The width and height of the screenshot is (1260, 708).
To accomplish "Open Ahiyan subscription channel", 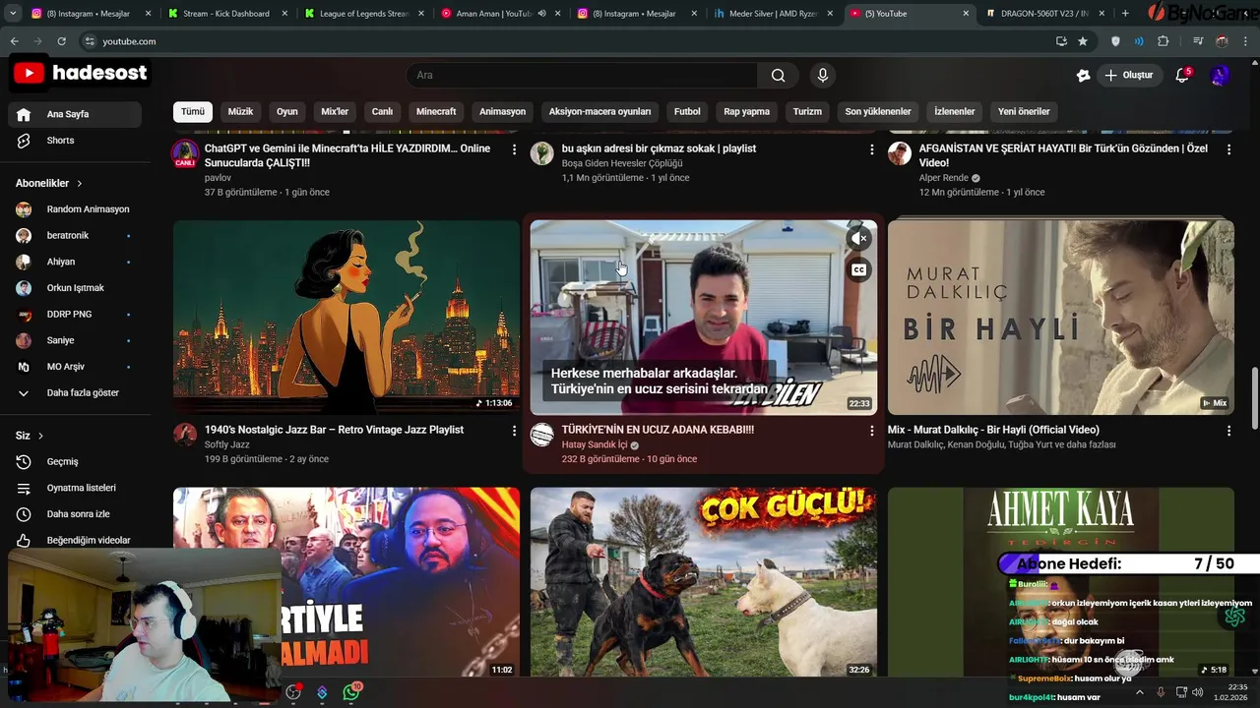I will pyautogui.click(x=75, y=262).
